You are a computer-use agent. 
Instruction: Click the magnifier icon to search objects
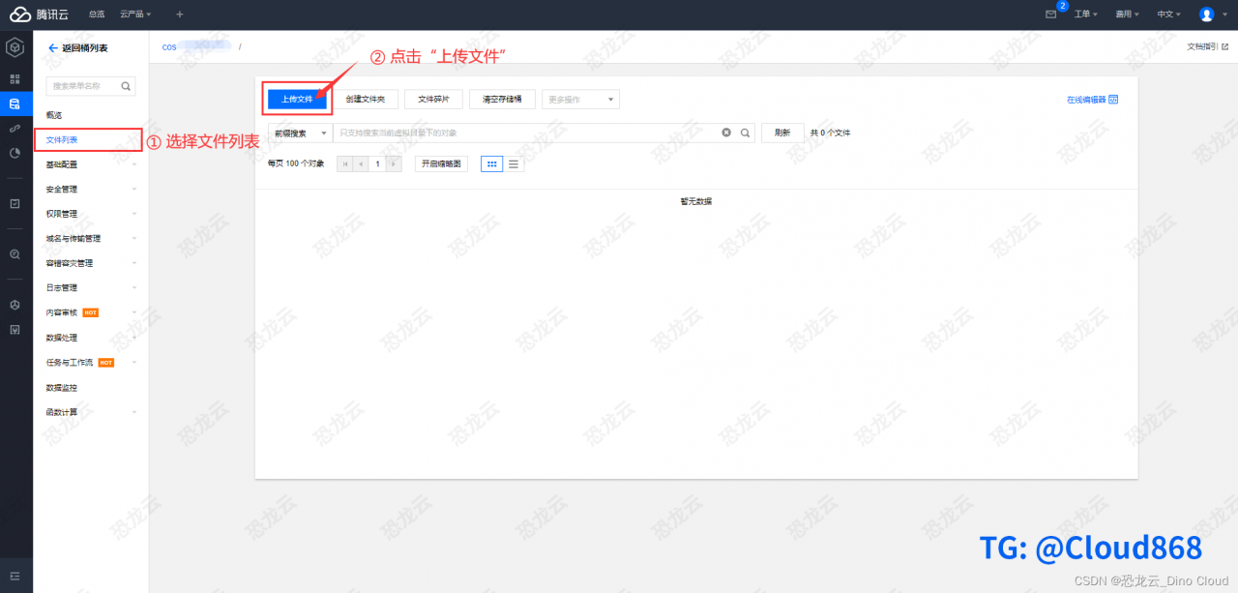click(744, 133)
